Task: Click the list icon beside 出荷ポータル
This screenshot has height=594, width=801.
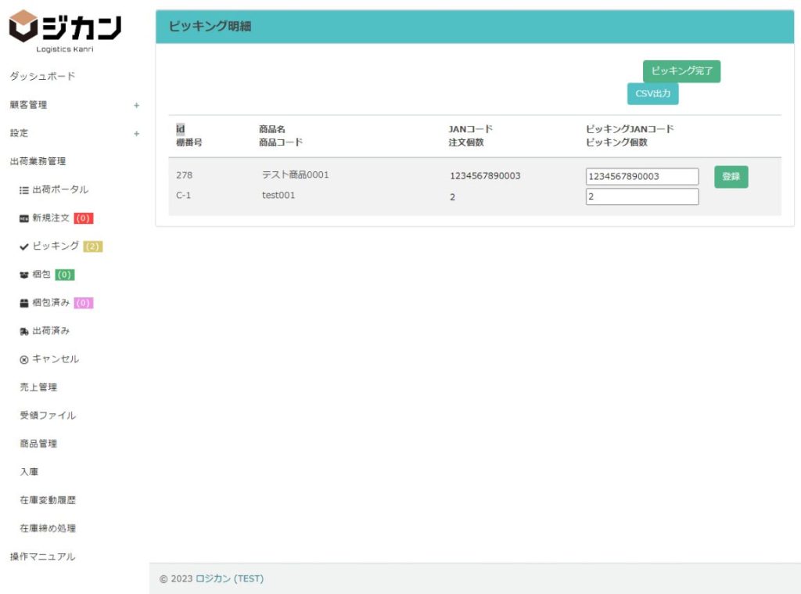Action: point(24,190)
